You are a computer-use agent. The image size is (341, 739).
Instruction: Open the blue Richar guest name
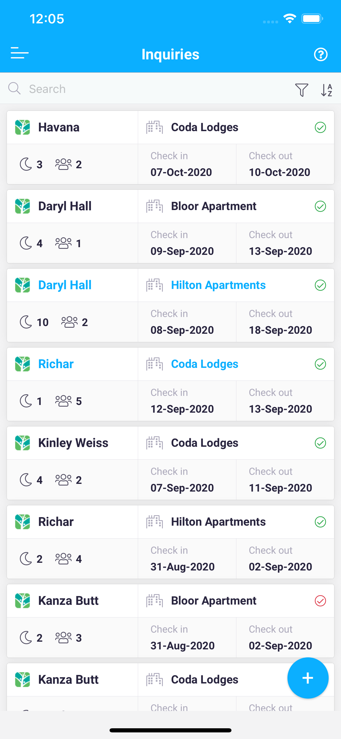tap(56, 364)
